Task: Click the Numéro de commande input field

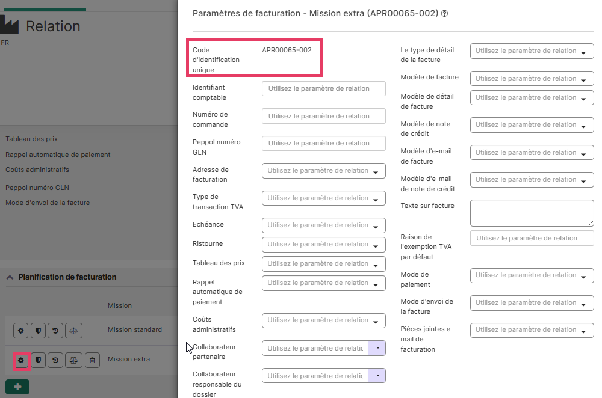Action: point(324,116)
